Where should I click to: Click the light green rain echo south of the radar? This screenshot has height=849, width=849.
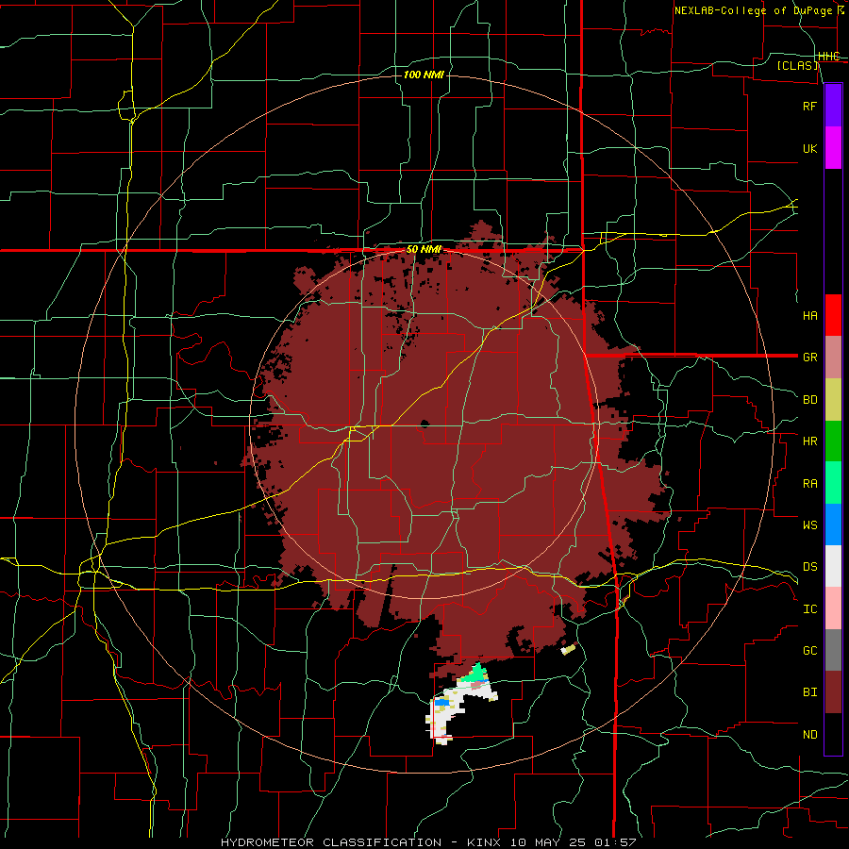(476, 674)
